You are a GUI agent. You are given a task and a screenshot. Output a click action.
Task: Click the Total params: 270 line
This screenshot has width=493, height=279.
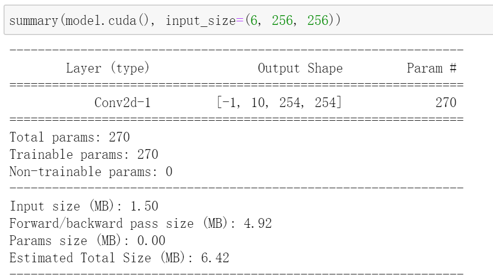click(x=69, y=137)
